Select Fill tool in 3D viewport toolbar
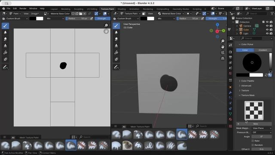Screen dimensions: 275x155 tap(116, 53)
